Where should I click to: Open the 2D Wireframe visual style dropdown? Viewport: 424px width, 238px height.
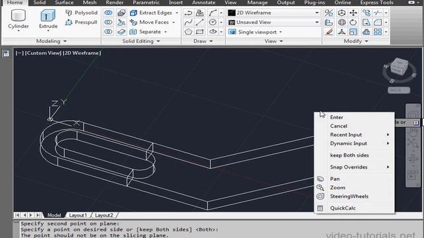tap(274, 13)
